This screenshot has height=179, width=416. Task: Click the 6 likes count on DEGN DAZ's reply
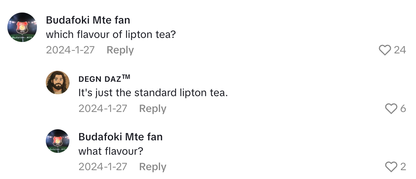click(403, 108)
